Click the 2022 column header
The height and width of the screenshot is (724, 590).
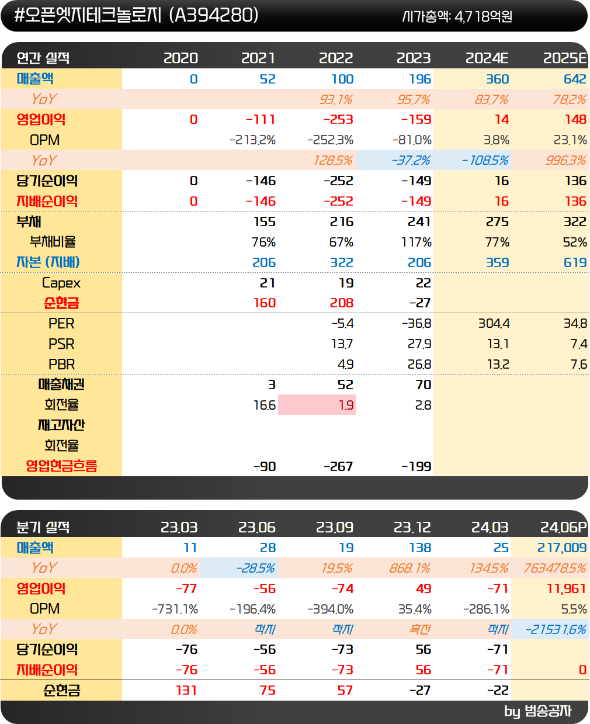pyautogui.click(x=336, y=58)
